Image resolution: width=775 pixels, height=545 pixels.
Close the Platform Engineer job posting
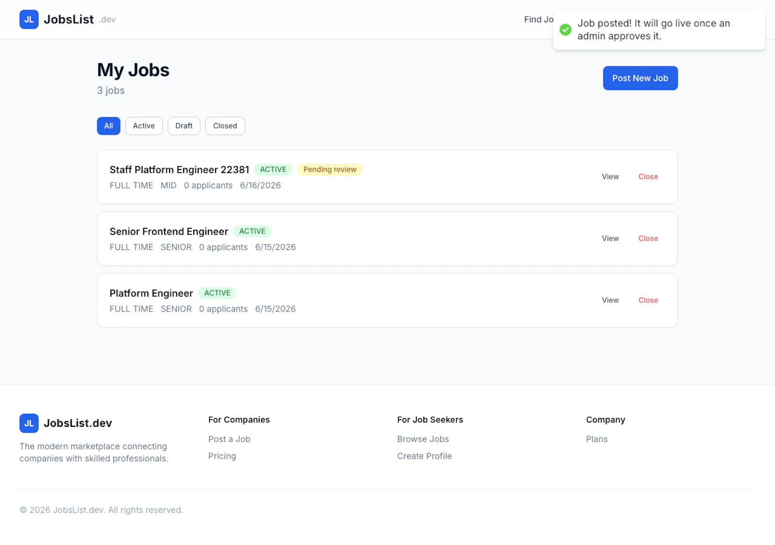[x=648, y=300]
